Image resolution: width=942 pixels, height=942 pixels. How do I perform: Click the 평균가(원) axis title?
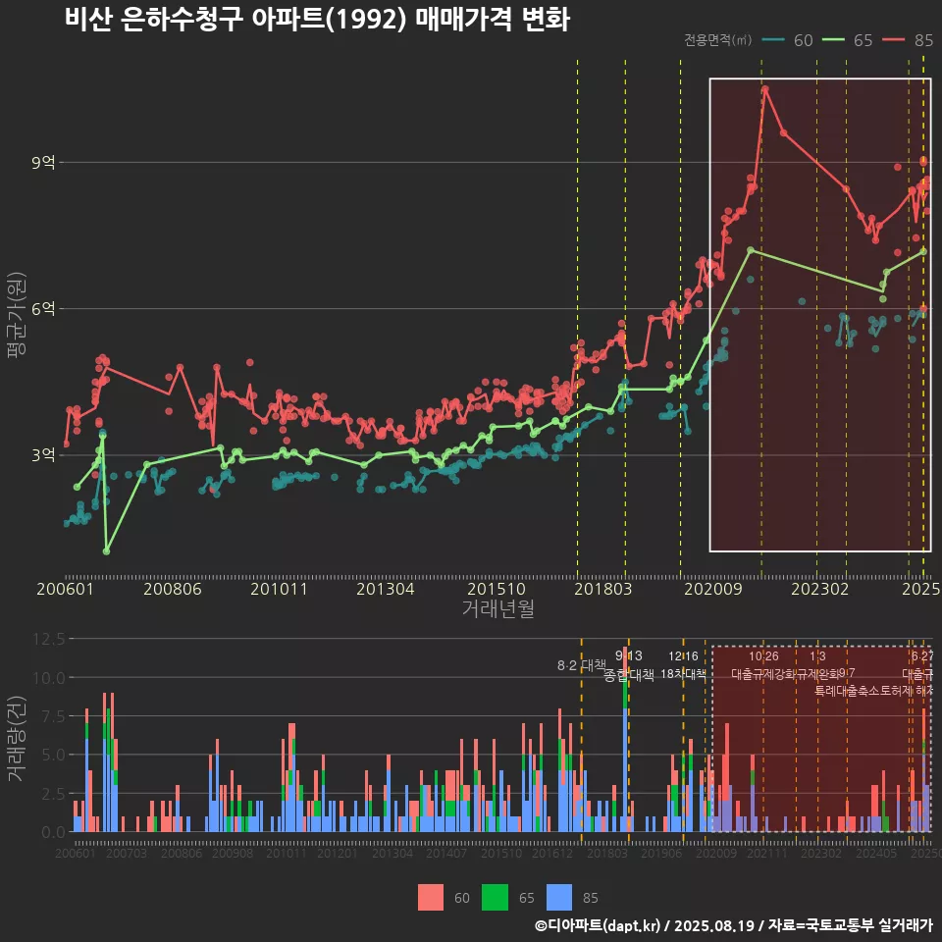pos(17,315)
